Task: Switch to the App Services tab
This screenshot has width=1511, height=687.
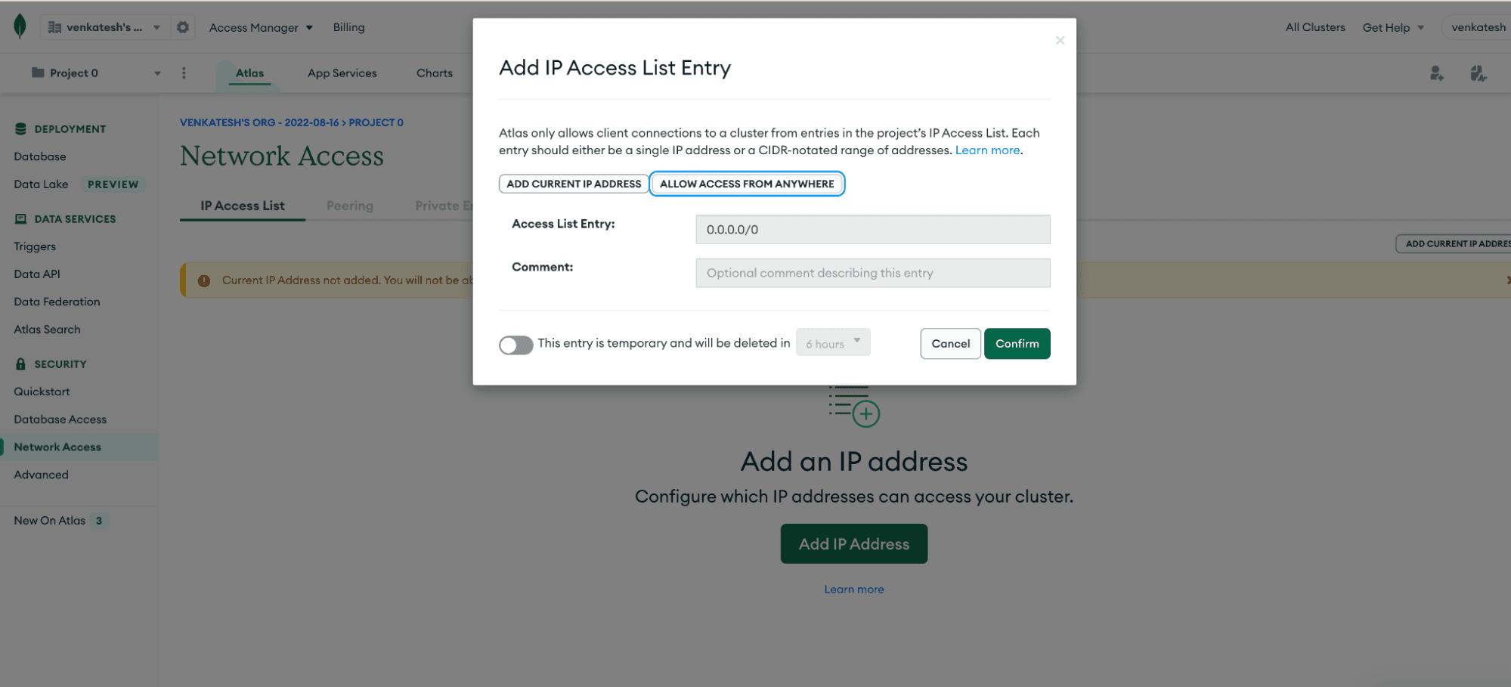Action: (x=342, y=73)
